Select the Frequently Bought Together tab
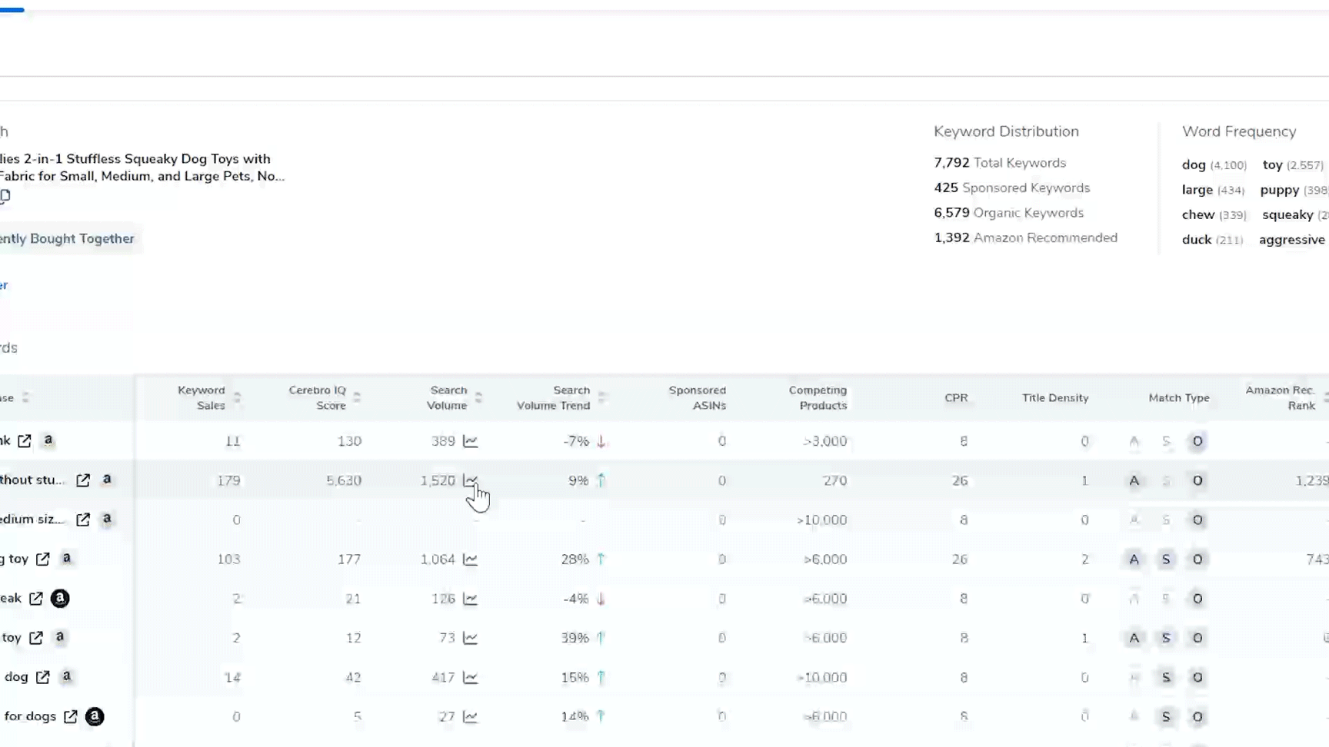The height and width of the screenshot is (747, 1329). [x=67, y=238]
